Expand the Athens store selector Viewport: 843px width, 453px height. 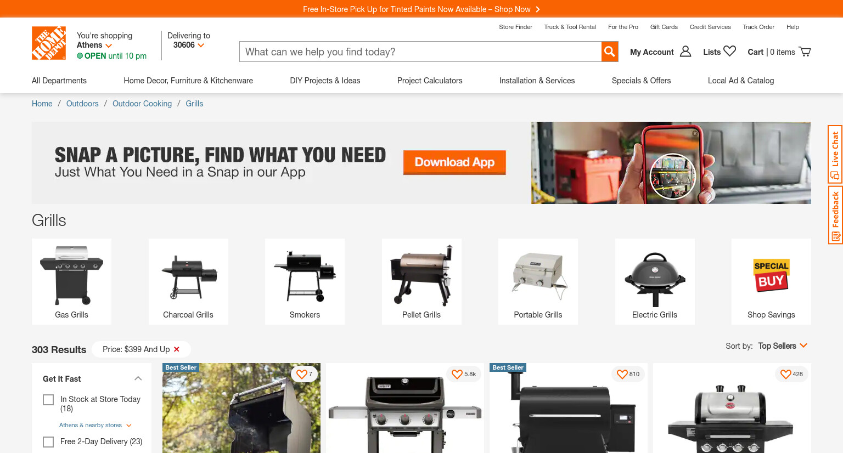click(94, 45)
